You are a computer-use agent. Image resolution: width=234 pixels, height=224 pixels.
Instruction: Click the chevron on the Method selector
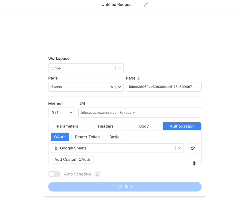71,112
